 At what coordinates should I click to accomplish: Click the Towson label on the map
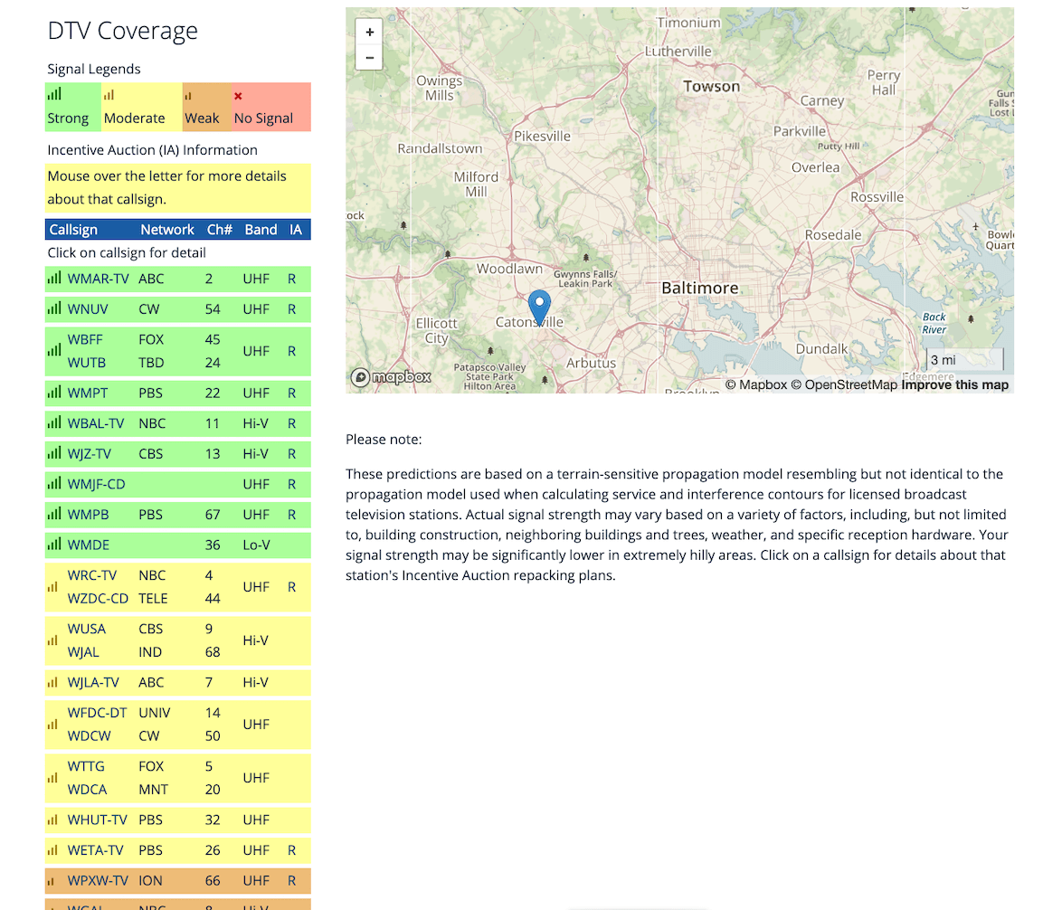coord(711,86)
